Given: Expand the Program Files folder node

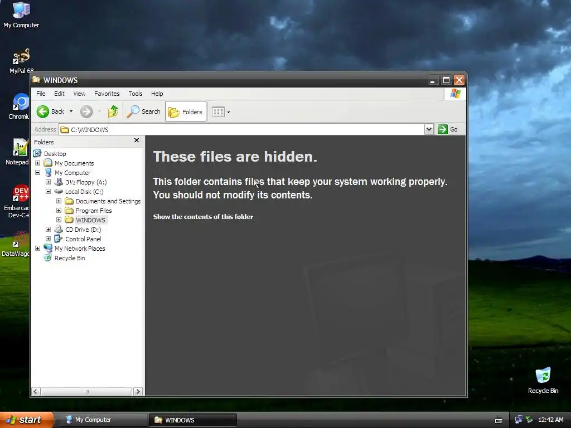Looking at the screenshot, I should [59, 210].
